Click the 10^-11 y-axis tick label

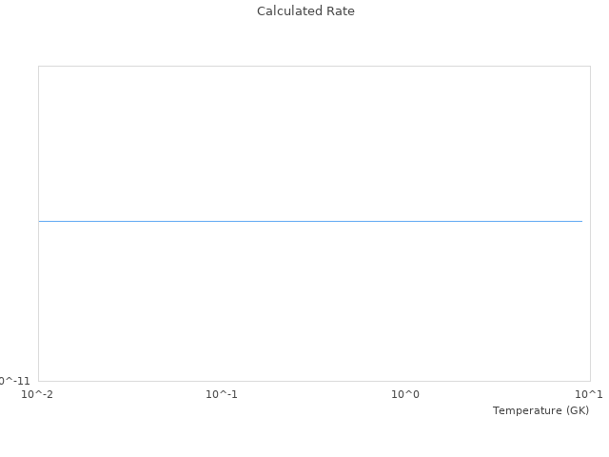click(14, 381)
